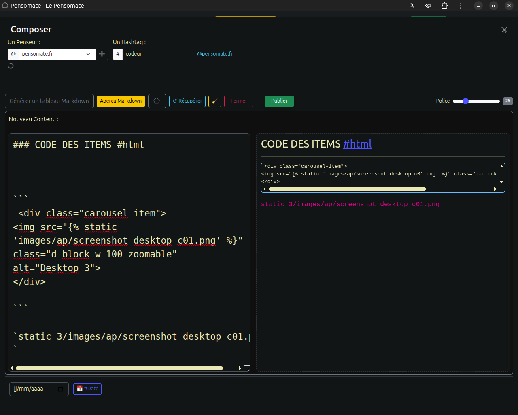Click the Publier button
The width and height of the screenshot is (518, 415).
tap(279, 101)
